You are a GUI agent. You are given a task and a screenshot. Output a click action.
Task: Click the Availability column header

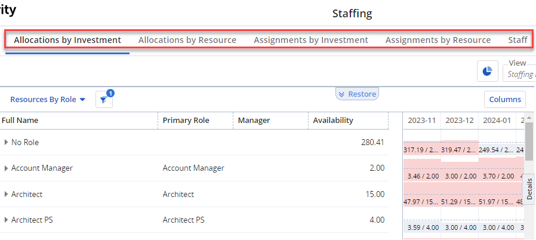coord(333,121)
